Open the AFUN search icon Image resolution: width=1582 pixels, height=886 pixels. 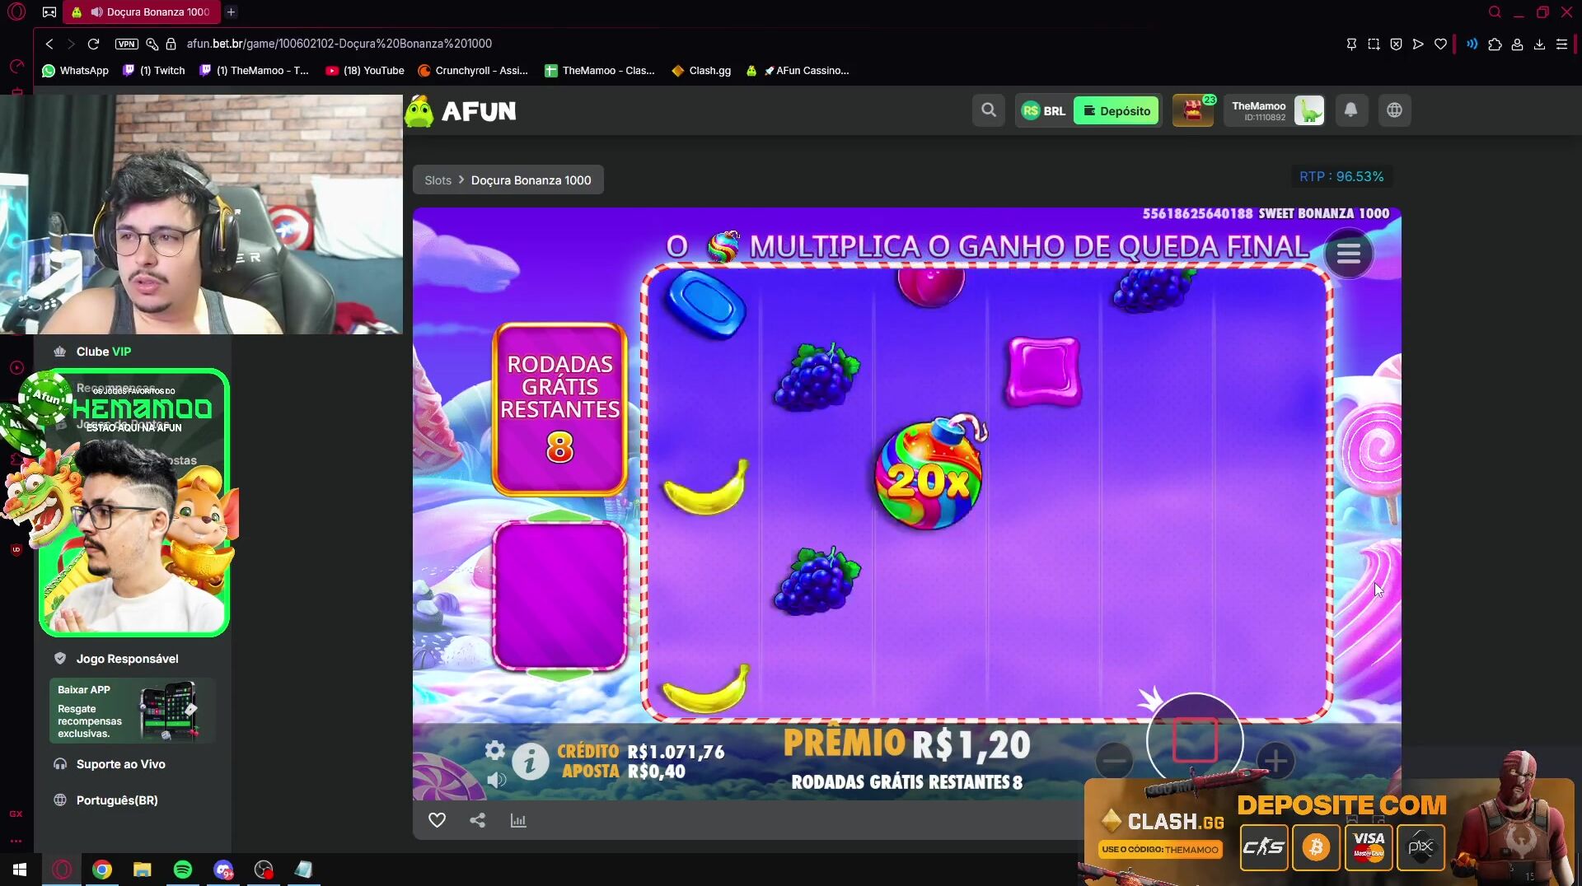pos(989,110)
